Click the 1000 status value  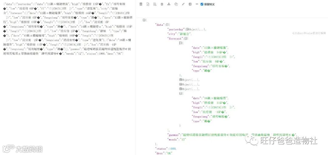point(173,149)
